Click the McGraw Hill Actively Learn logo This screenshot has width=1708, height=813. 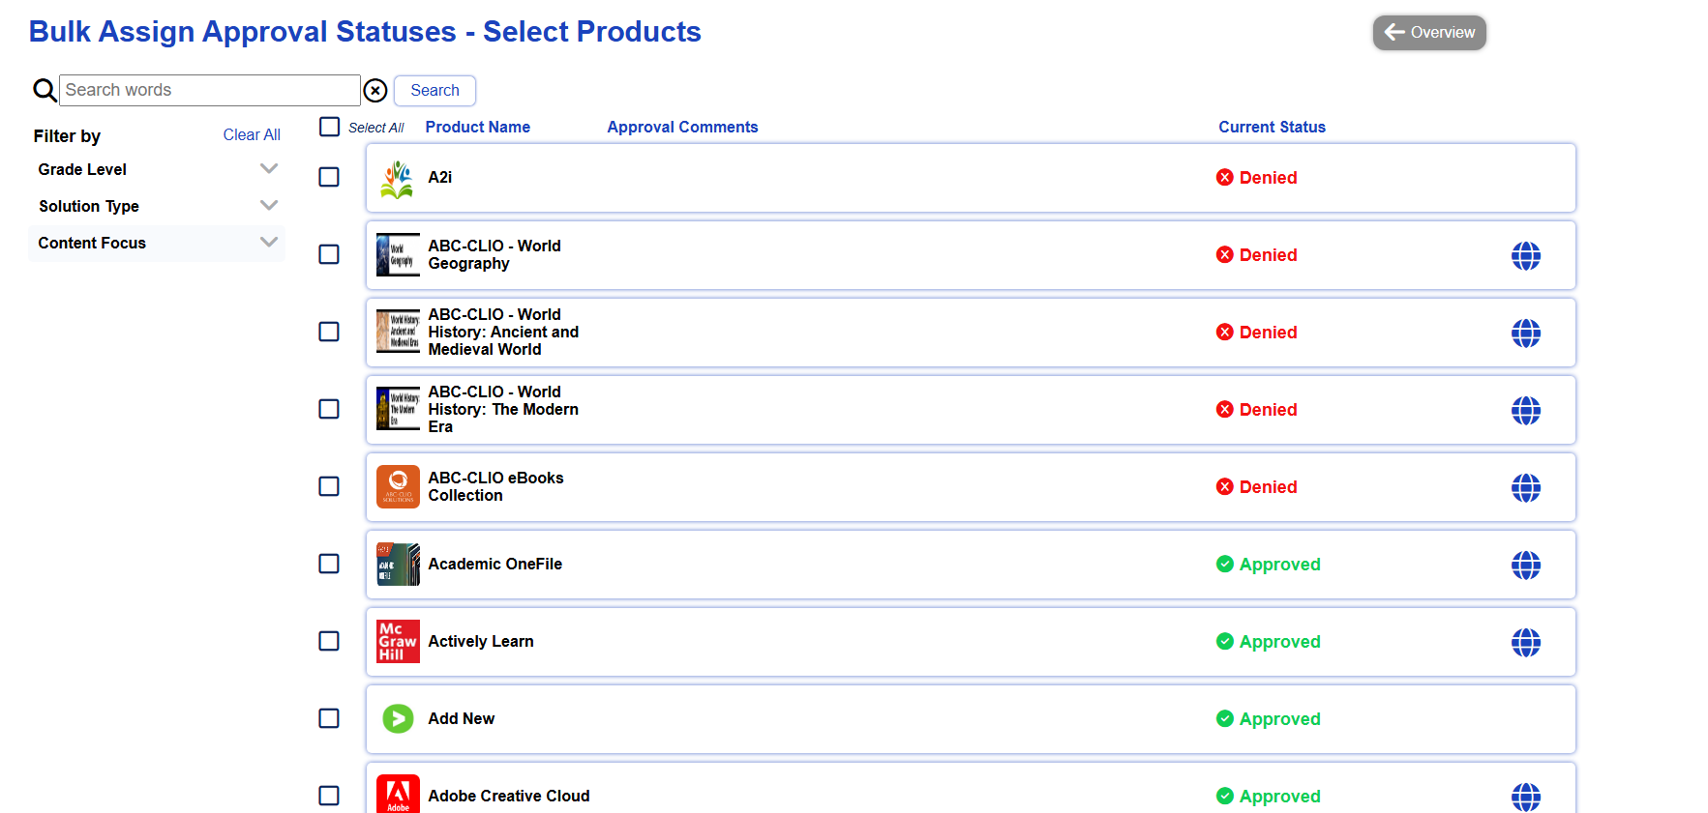coord(398,641)
